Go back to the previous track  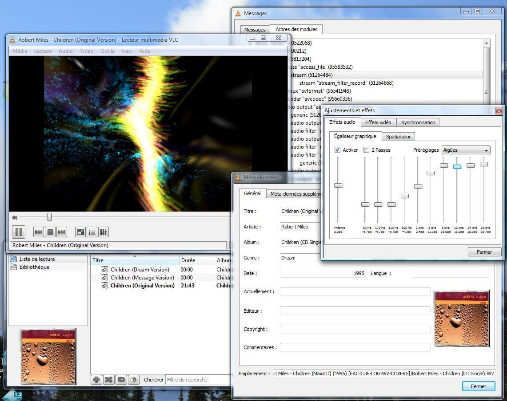pyautogui.click(x=39, y=232)
